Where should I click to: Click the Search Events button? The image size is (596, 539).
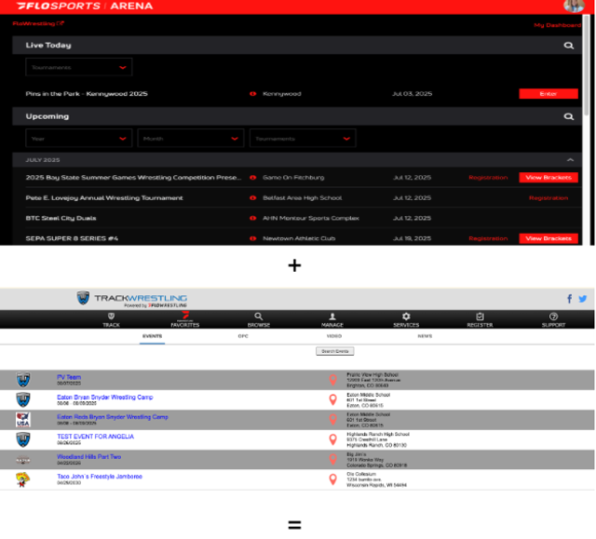pos(335,351)
